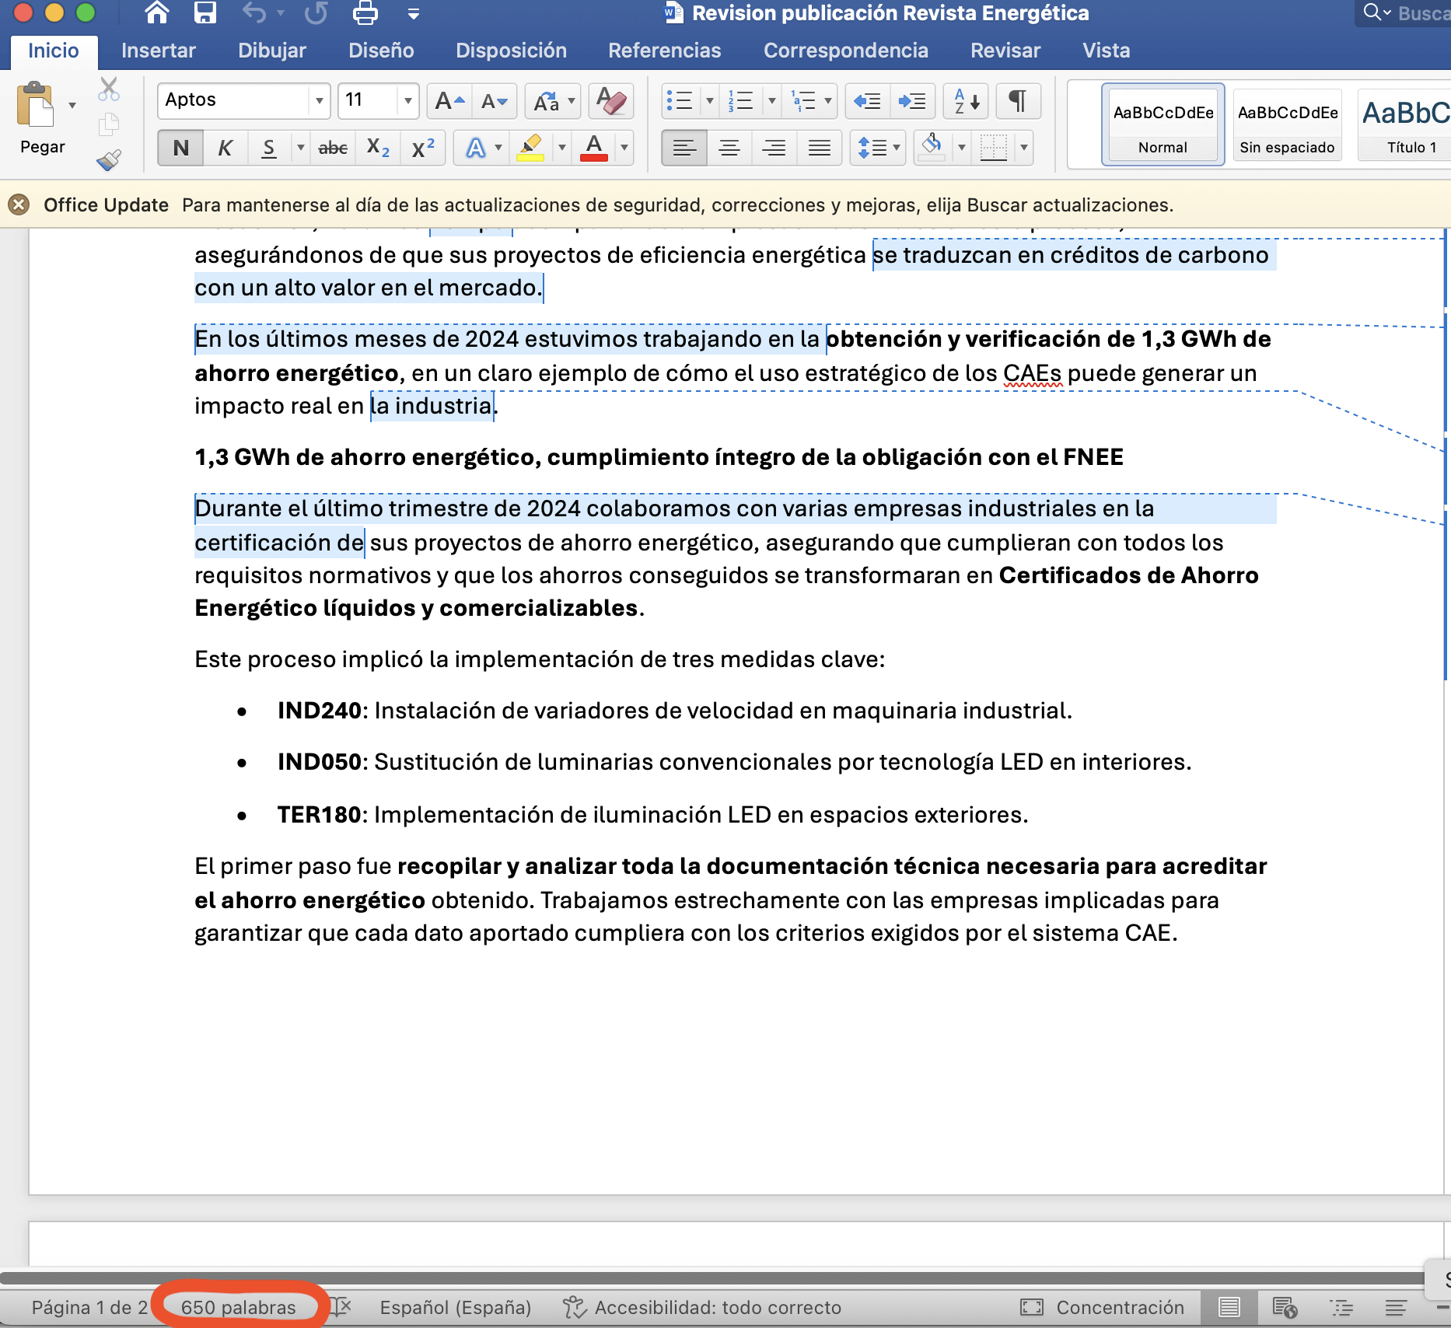Click the 650 palabras word count

point(239,1307)
